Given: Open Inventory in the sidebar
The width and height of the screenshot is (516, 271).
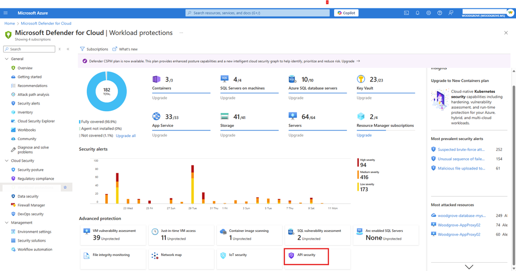Looking at the screenshot, I should (x=25, y=112).
